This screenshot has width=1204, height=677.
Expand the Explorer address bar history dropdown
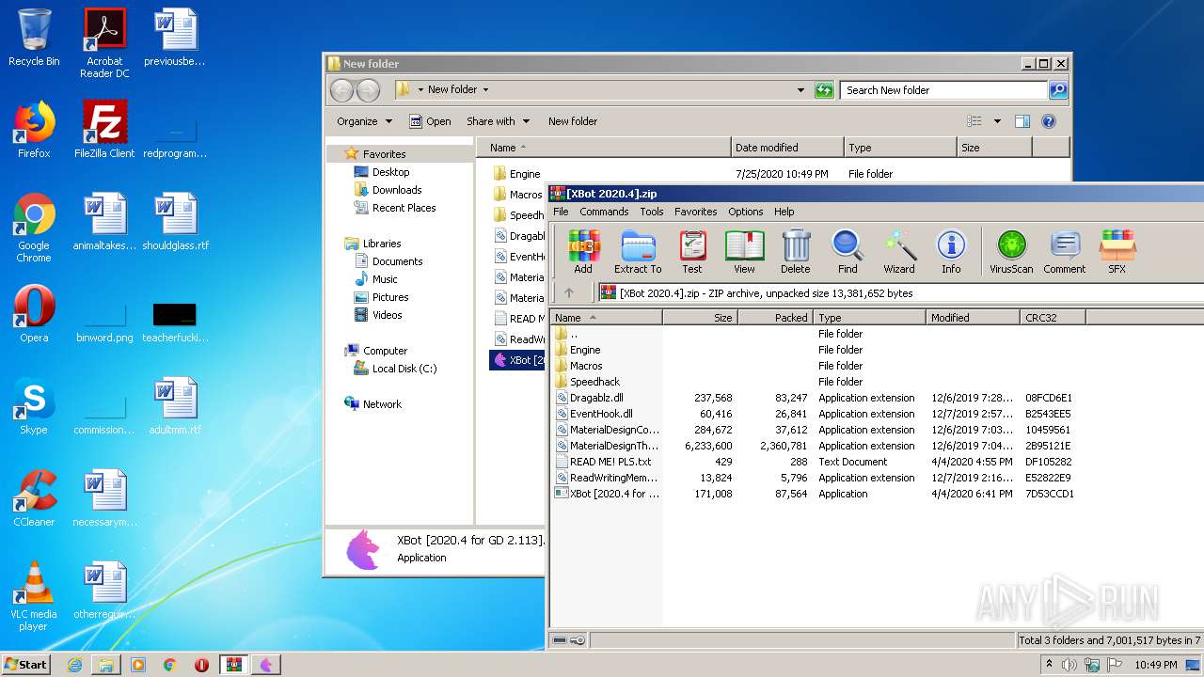coord(800,90)
